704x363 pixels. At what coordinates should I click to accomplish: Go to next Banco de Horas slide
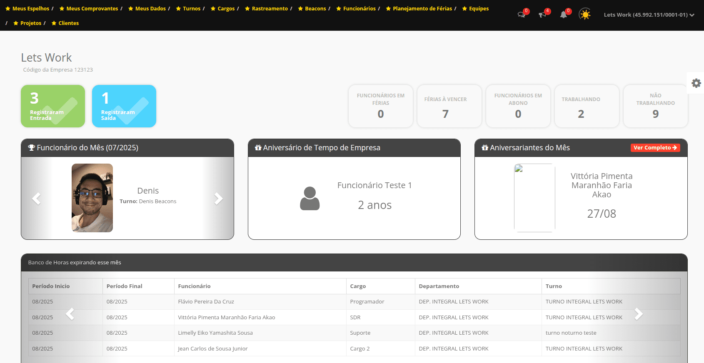[638, 313]
